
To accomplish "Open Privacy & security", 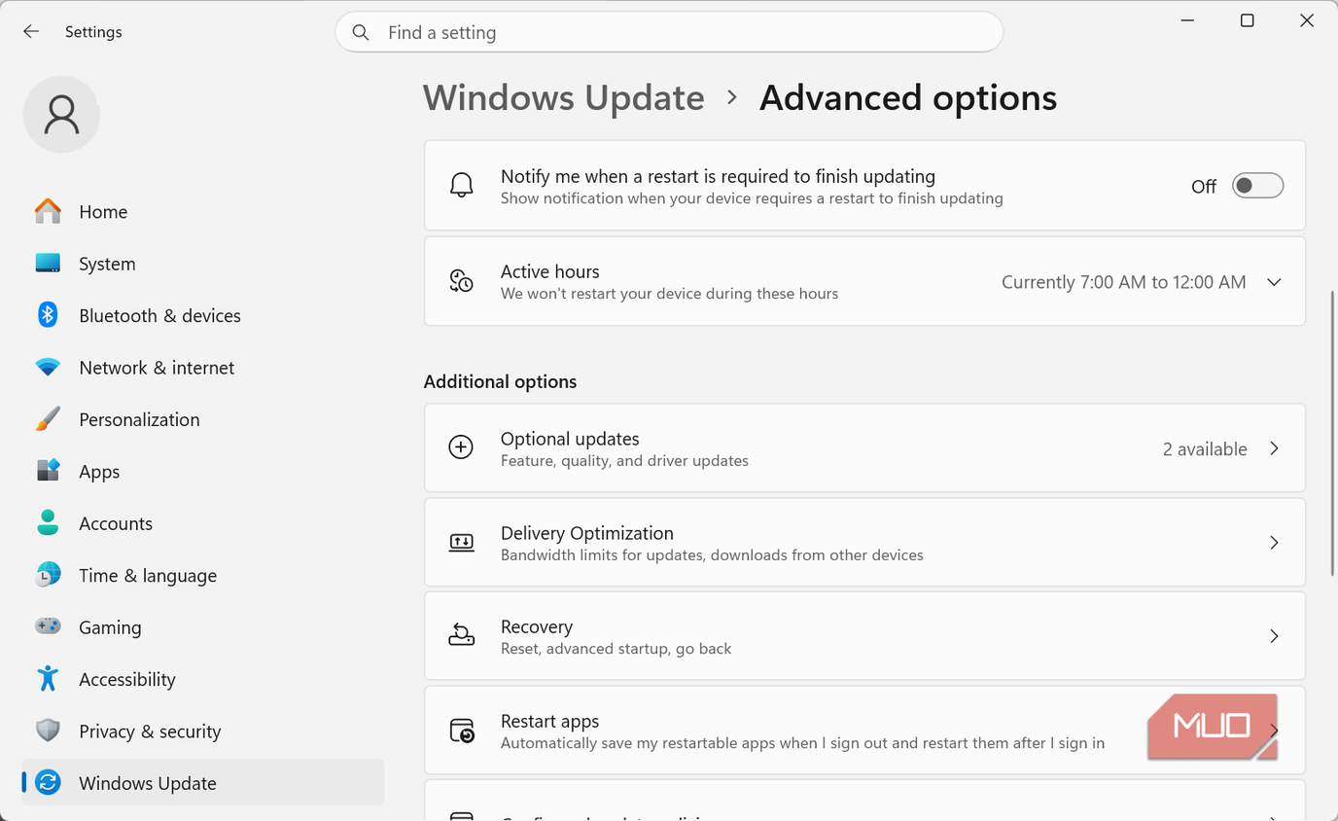I will (203, 731).
